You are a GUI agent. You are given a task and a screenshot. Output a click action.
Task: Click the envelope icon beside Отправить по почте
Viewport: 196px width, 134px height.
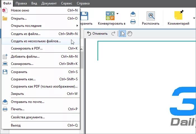click(5, 102)
